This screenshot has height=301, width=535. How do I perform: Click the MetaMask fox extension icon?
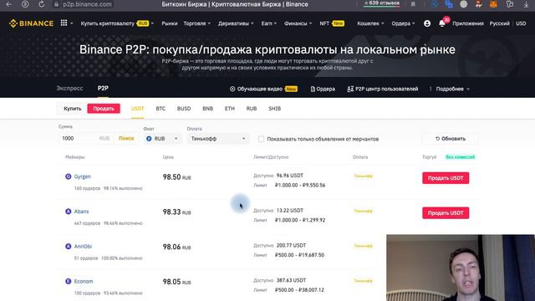click(x=493, y=4)
